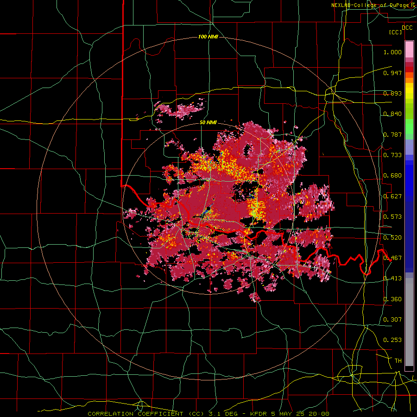Select the 0.627 scale value
Screen dimensions: 417x417
[392, 196]
